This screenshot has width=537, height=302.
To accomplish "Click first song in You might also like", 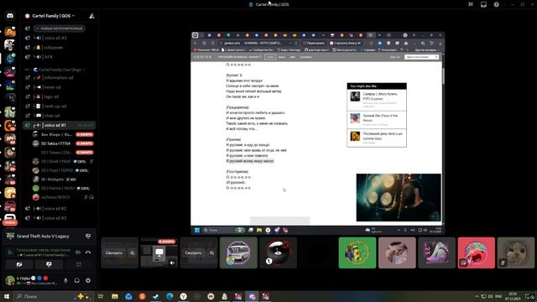I will (377, 100).
